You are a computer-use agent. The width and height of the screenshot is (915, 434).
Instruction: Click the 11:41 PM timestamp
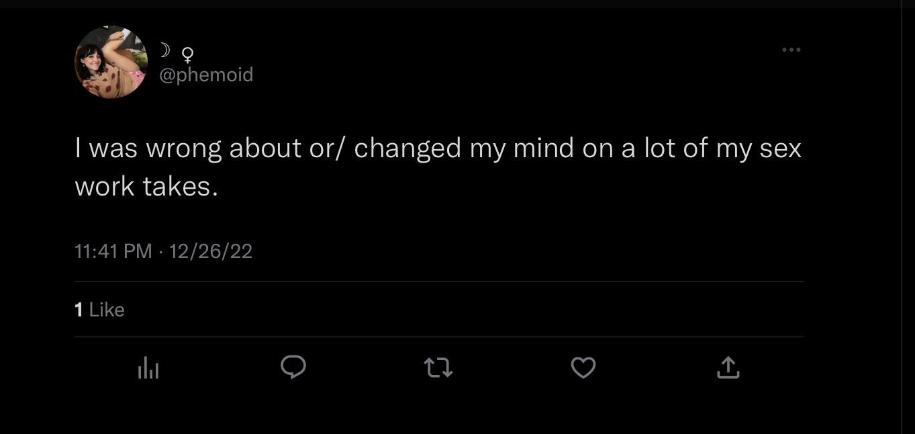[113, 251]
